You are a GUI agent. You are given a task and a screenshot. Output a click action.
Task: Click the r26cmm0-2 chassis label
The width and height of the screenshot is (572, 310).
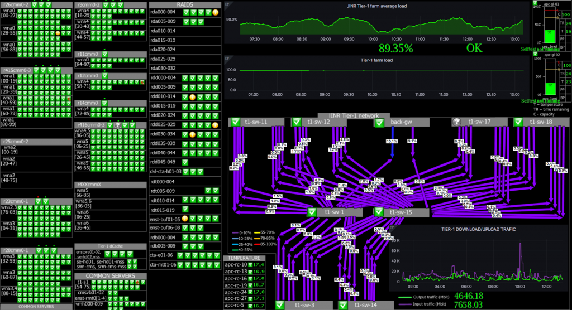16,4
